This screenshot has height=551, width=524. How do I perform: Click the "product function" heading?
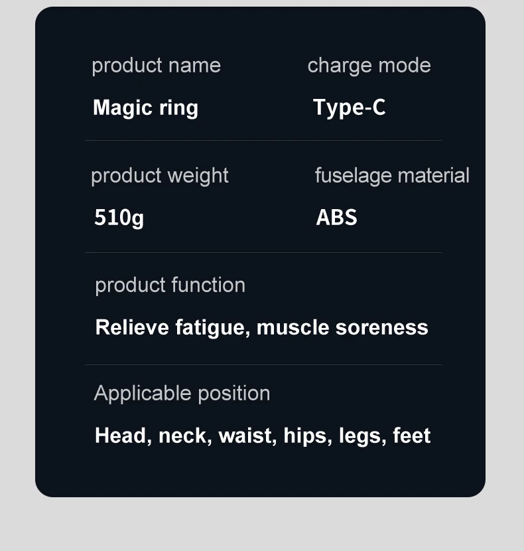(170, 285)
